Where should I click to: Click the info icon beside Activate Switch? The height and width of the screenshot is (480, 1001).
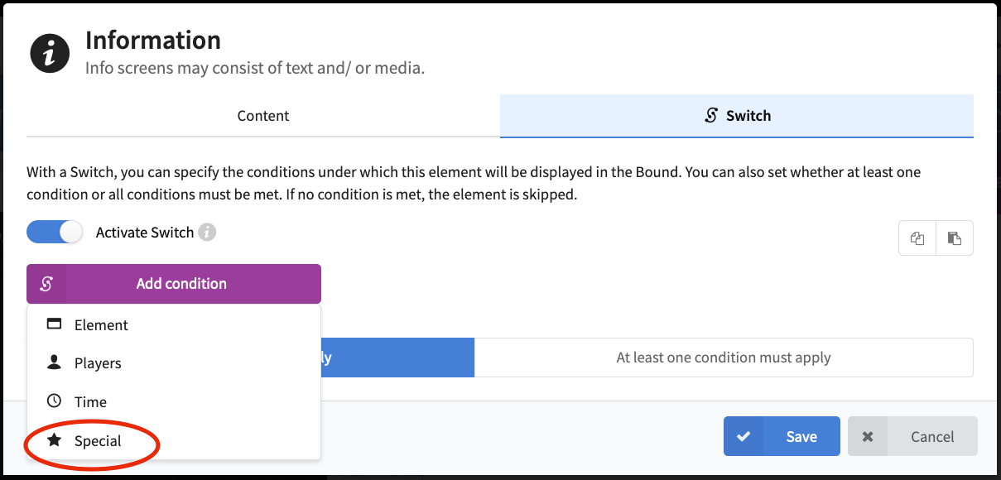click(207, 233)
